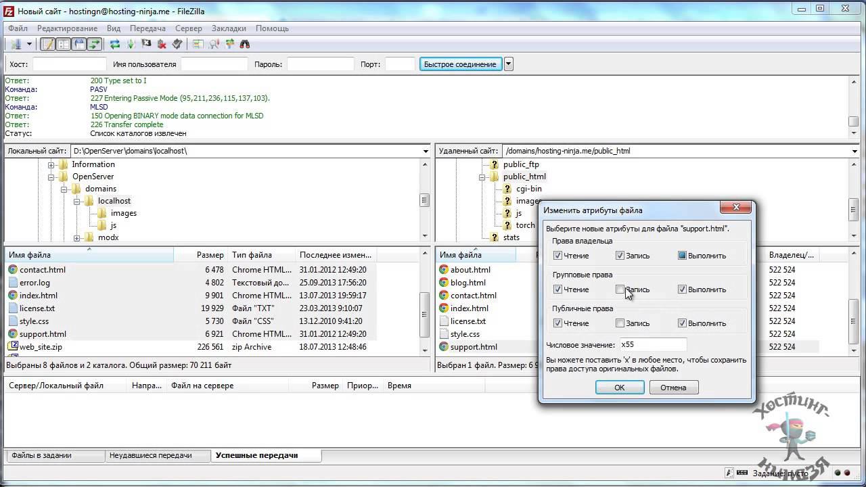Switch to Неудавшиеся передачи tab
Viewport: 866px width, 487px height.
pyautogui.click(x=150, y=455)
